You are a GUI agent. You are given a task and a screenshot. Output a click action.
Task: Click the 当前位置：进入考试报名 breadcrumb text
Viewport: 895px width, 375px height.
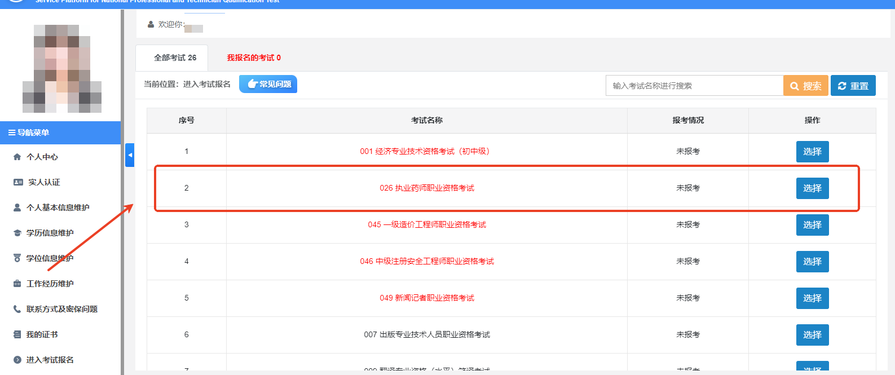187,84
